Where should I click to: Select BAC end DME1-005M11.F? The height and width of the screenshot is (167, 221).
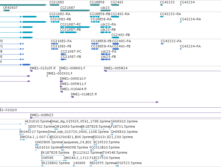point(61,86)
